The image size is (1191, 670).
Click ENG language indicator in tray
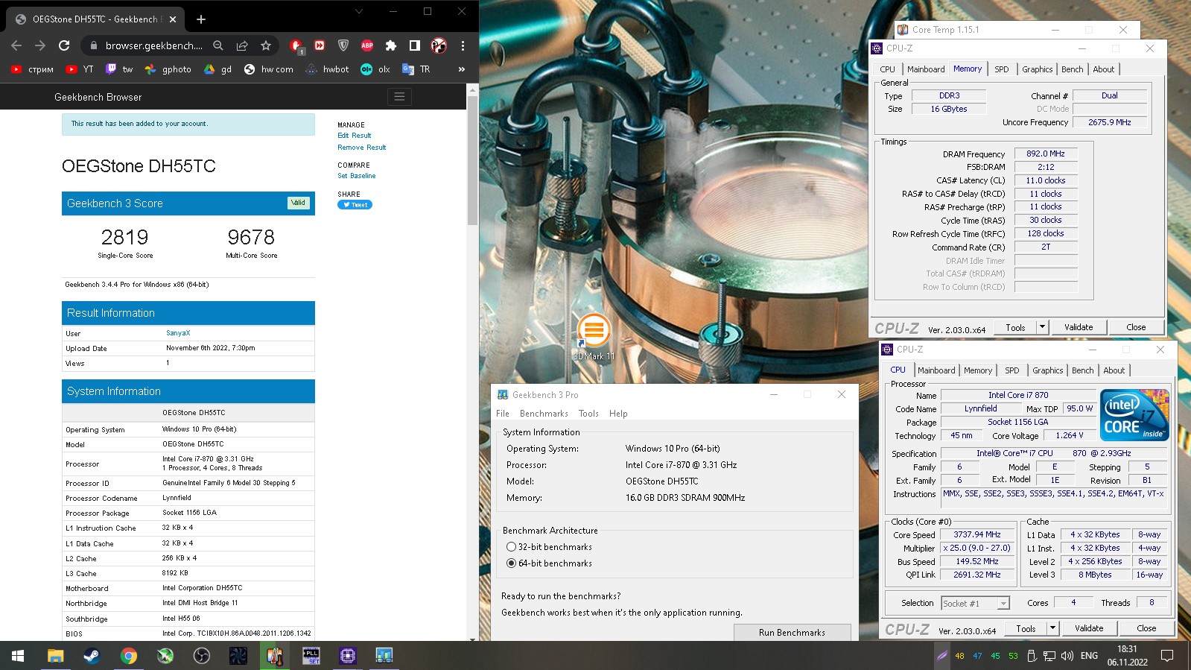pyautogui.click(x=1089, y=656)
